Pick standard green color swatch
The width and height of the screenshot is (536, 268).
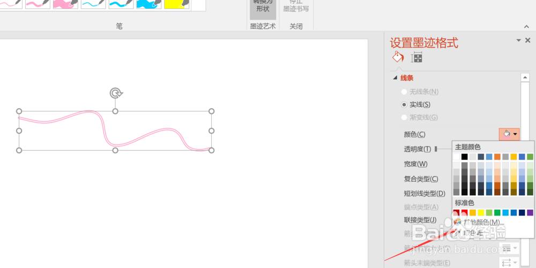pos(497,213)
